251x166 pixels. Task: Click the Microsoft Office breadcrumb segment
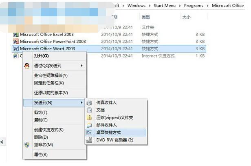228,6
